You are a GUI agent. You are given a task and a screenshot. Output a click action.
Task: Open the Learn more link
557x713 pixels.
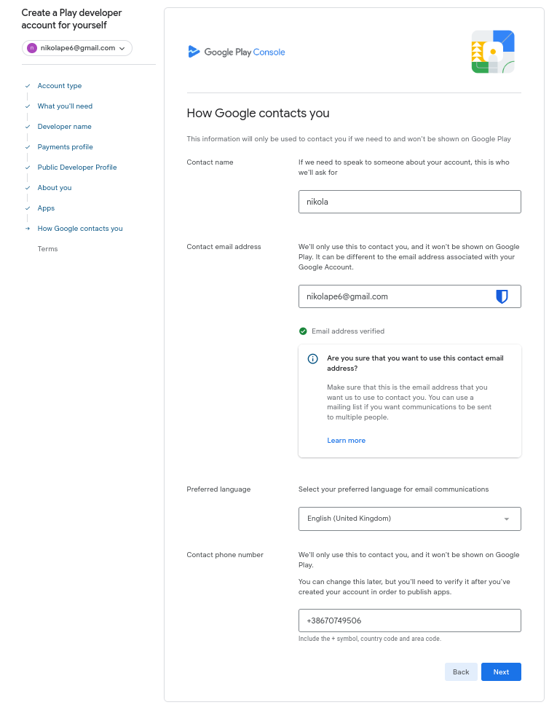[347, 441]
